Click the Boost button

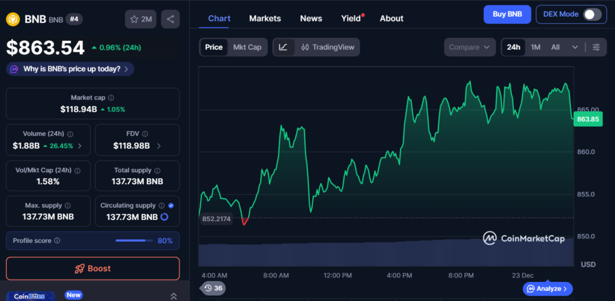click(92, 269)
